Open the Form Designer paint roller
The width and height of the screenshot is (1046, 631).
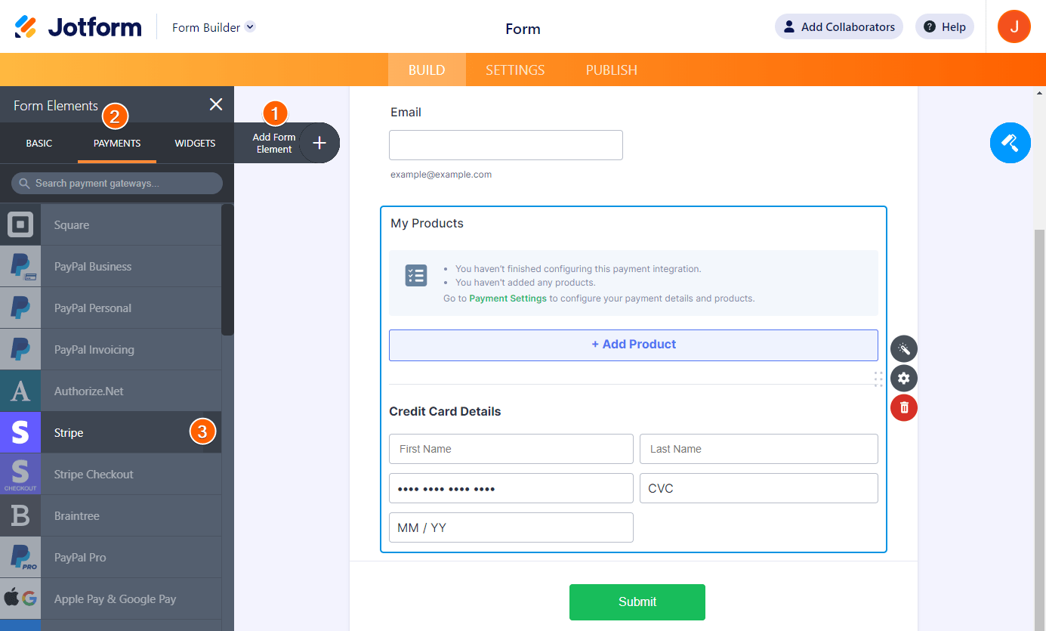(x=1010, y=143)
